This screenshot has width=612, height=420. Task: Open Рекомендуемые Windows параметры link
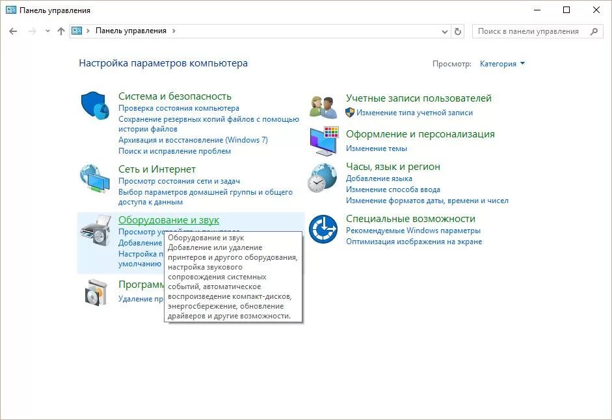point(414,231)
